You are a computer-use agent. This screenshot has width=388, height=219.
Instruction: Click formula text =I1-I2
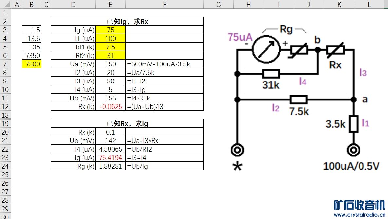pos(136,81)
